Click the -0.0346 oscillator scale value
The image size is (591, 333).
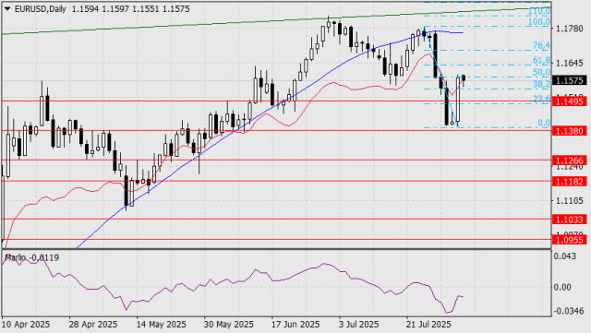pos(568,311)
